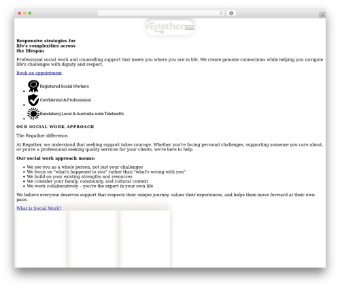Click 'Bundaberg Local & Australia-wide Telehealth' text
The height and width of the screenshot is (288, 340).
coord(82,114)
